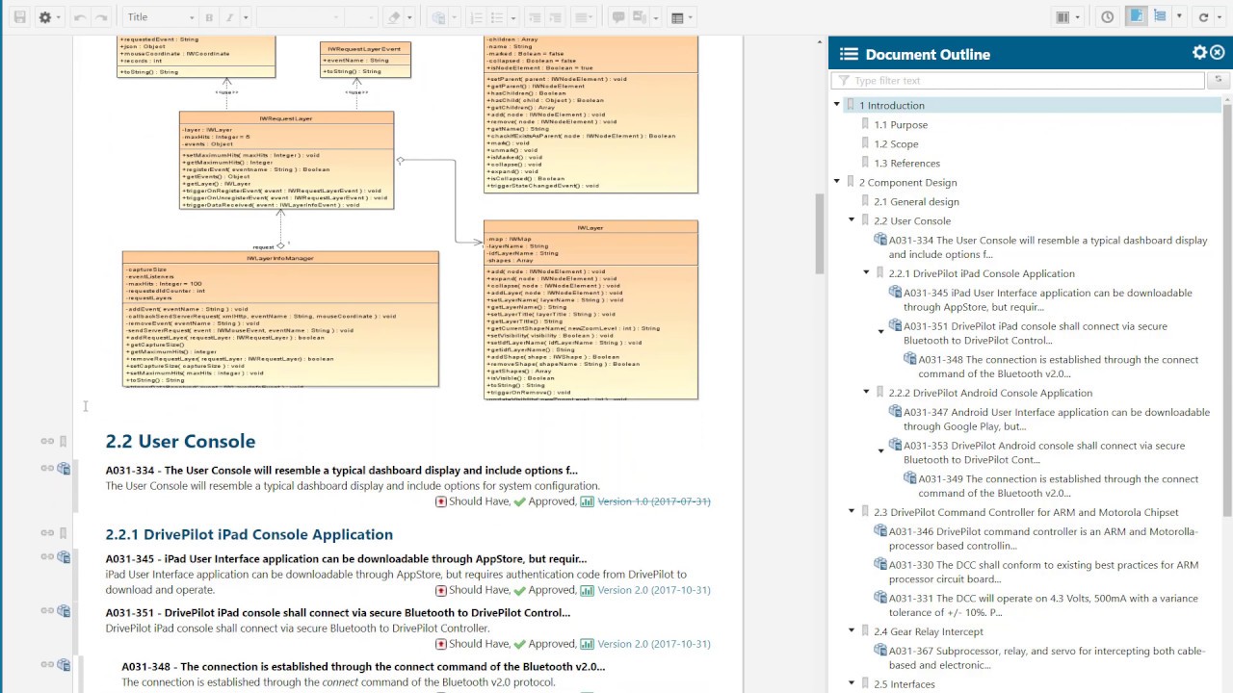Click the Undo arrow in toolbar

[80, 17]
